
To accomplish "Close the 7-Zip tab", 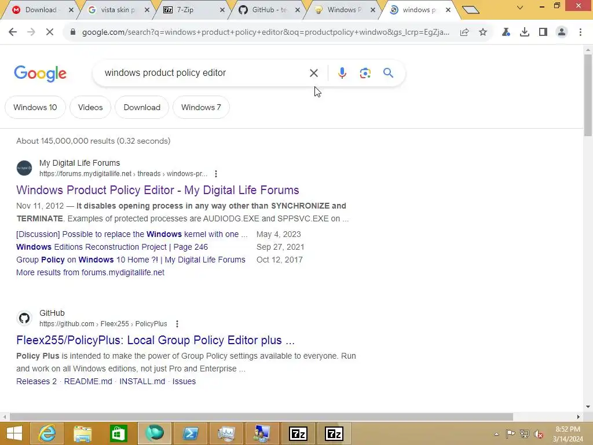I will click(x=222, y=10).
